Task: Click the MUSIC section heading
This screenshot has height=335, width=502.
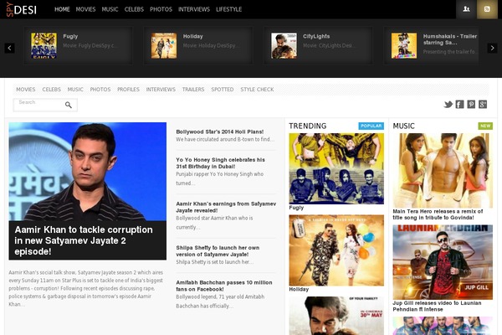Action: tap(404, 126)
